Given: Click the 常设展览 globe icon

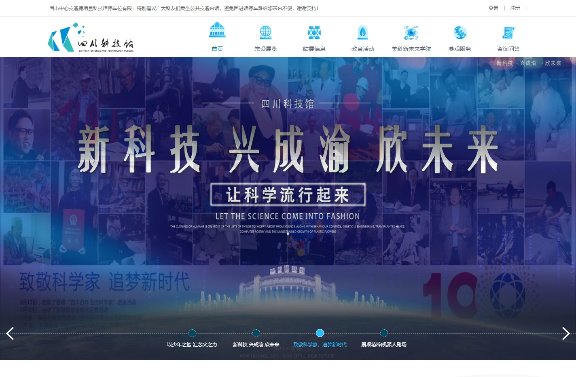Looking at the screenshot, I should pyautogui.click(x=266, y=32).
